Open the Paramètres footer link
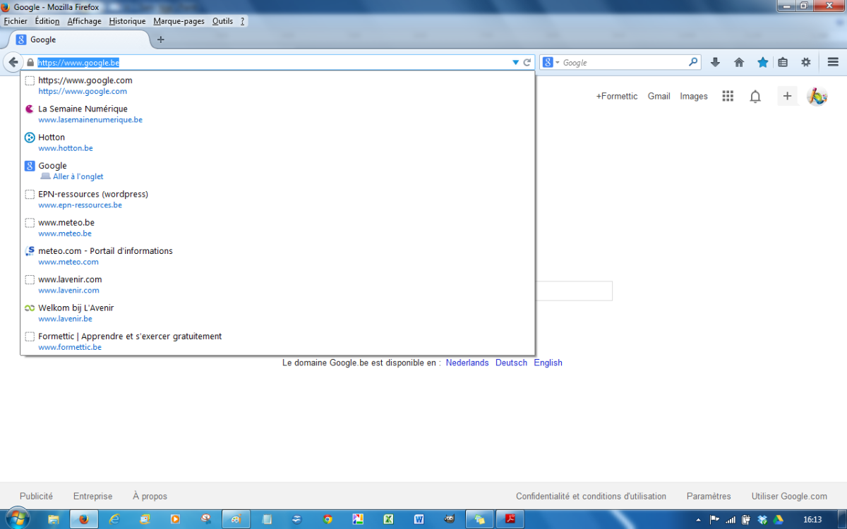 [x=709, y=496]
